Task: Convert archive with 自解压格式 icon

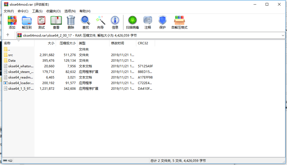Action: (x=179, y=22)
